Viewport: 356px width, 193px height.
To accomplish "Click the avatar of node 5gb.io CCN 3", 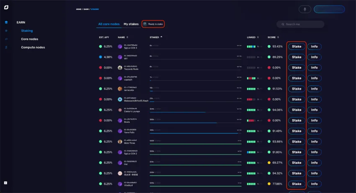I will click(120, 46).
